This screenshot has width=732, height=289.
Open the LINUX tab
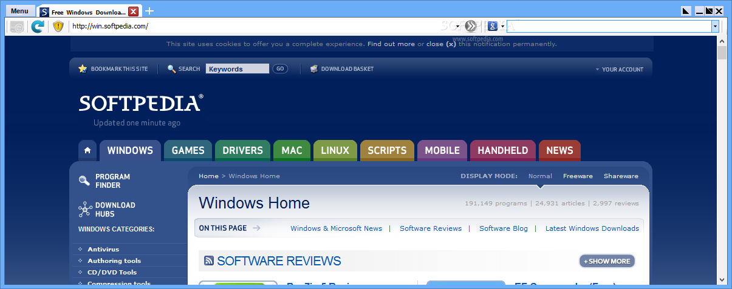tap(335, 150)
